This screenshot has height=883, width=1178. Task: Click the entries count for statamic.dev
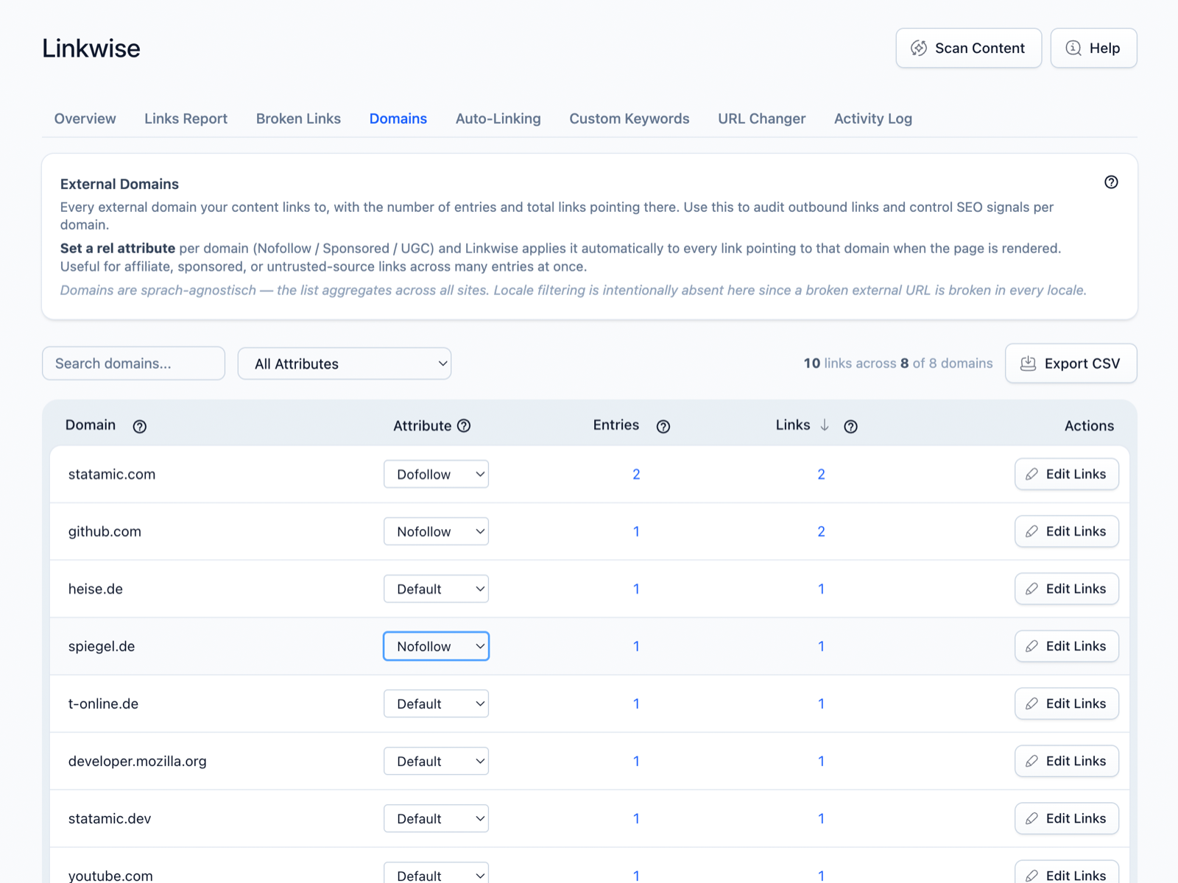click(636, 818)
